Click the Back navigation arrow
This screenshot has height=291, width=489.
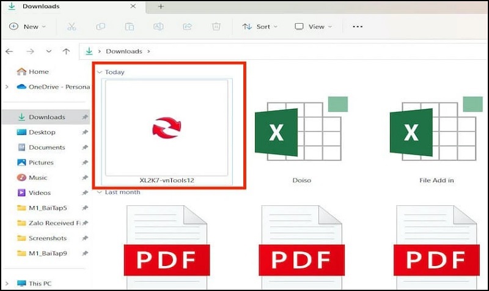pos(10,51)
